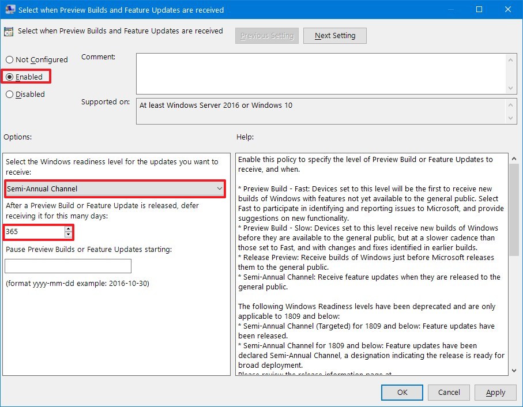The height and width of the screenshot is (407, 523).
Task: Click the Cancel button
Action: pyautogui.click(x=449, y=392)
